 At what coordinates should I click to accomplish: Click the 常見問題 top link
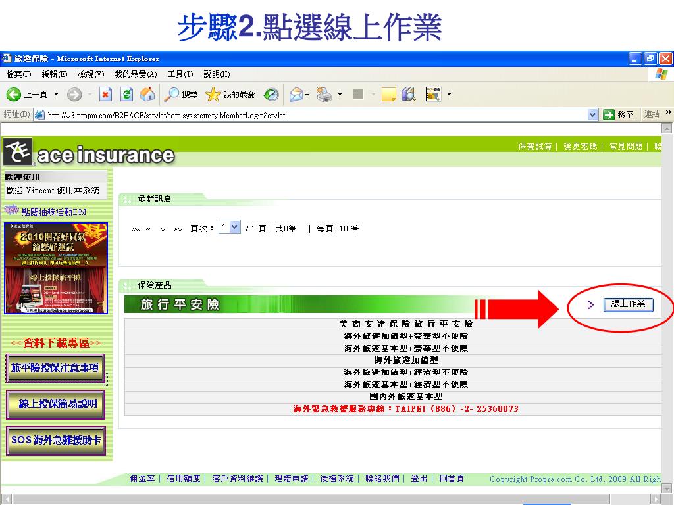[x=626, y=147]
